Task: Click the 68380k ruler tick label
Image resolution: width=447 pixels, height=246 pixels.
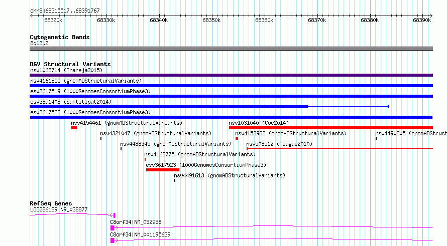Action: pyautogui.click(x=370, y=20)
